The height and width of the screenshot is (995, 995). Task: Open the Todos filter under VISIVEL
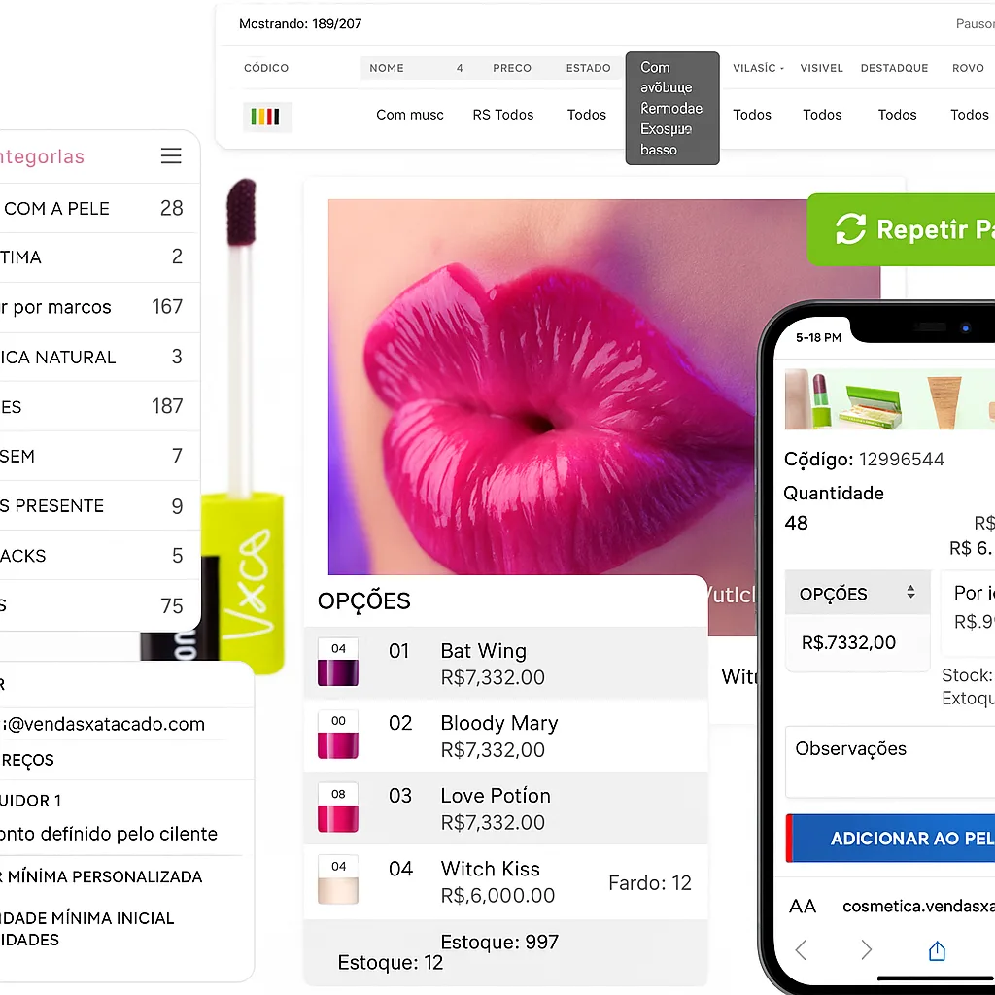822,115
